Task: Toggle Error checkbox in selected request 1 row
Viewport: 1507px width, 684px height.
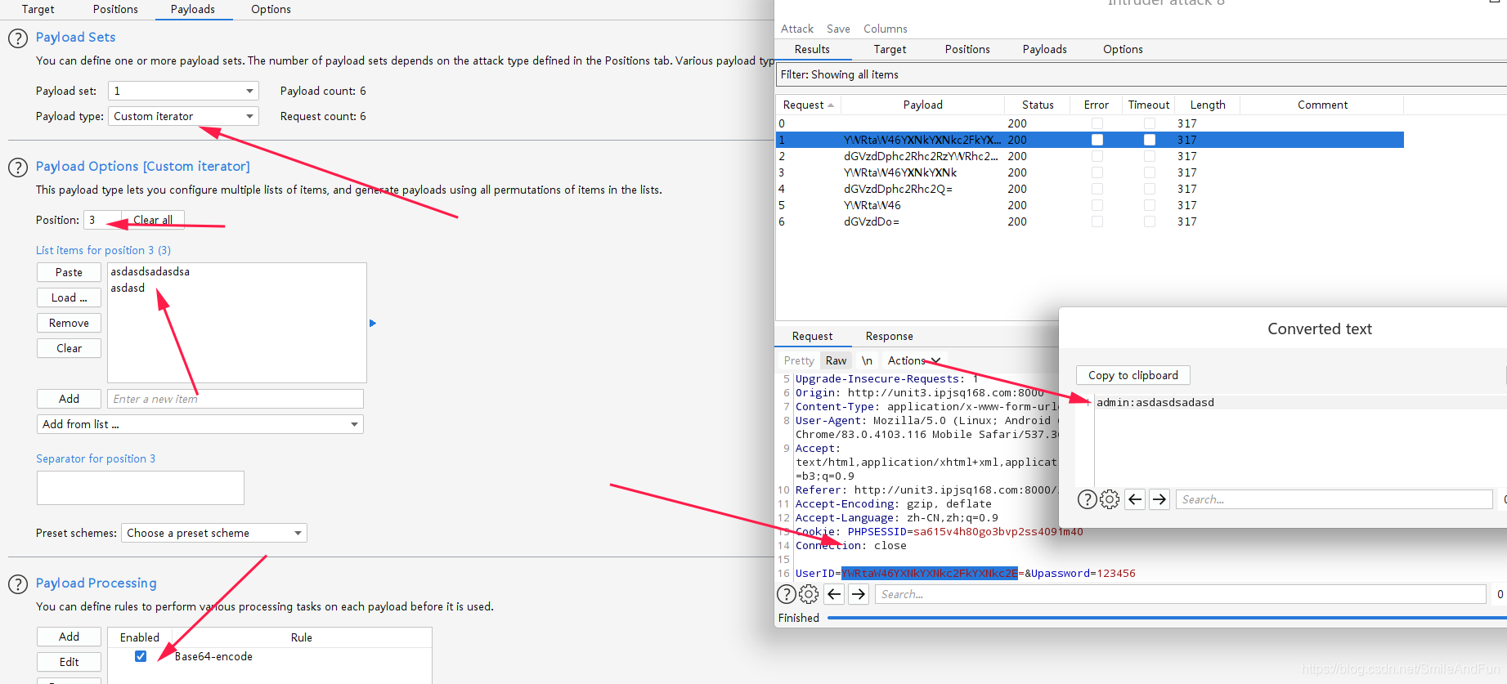Action: (1097, 140)
